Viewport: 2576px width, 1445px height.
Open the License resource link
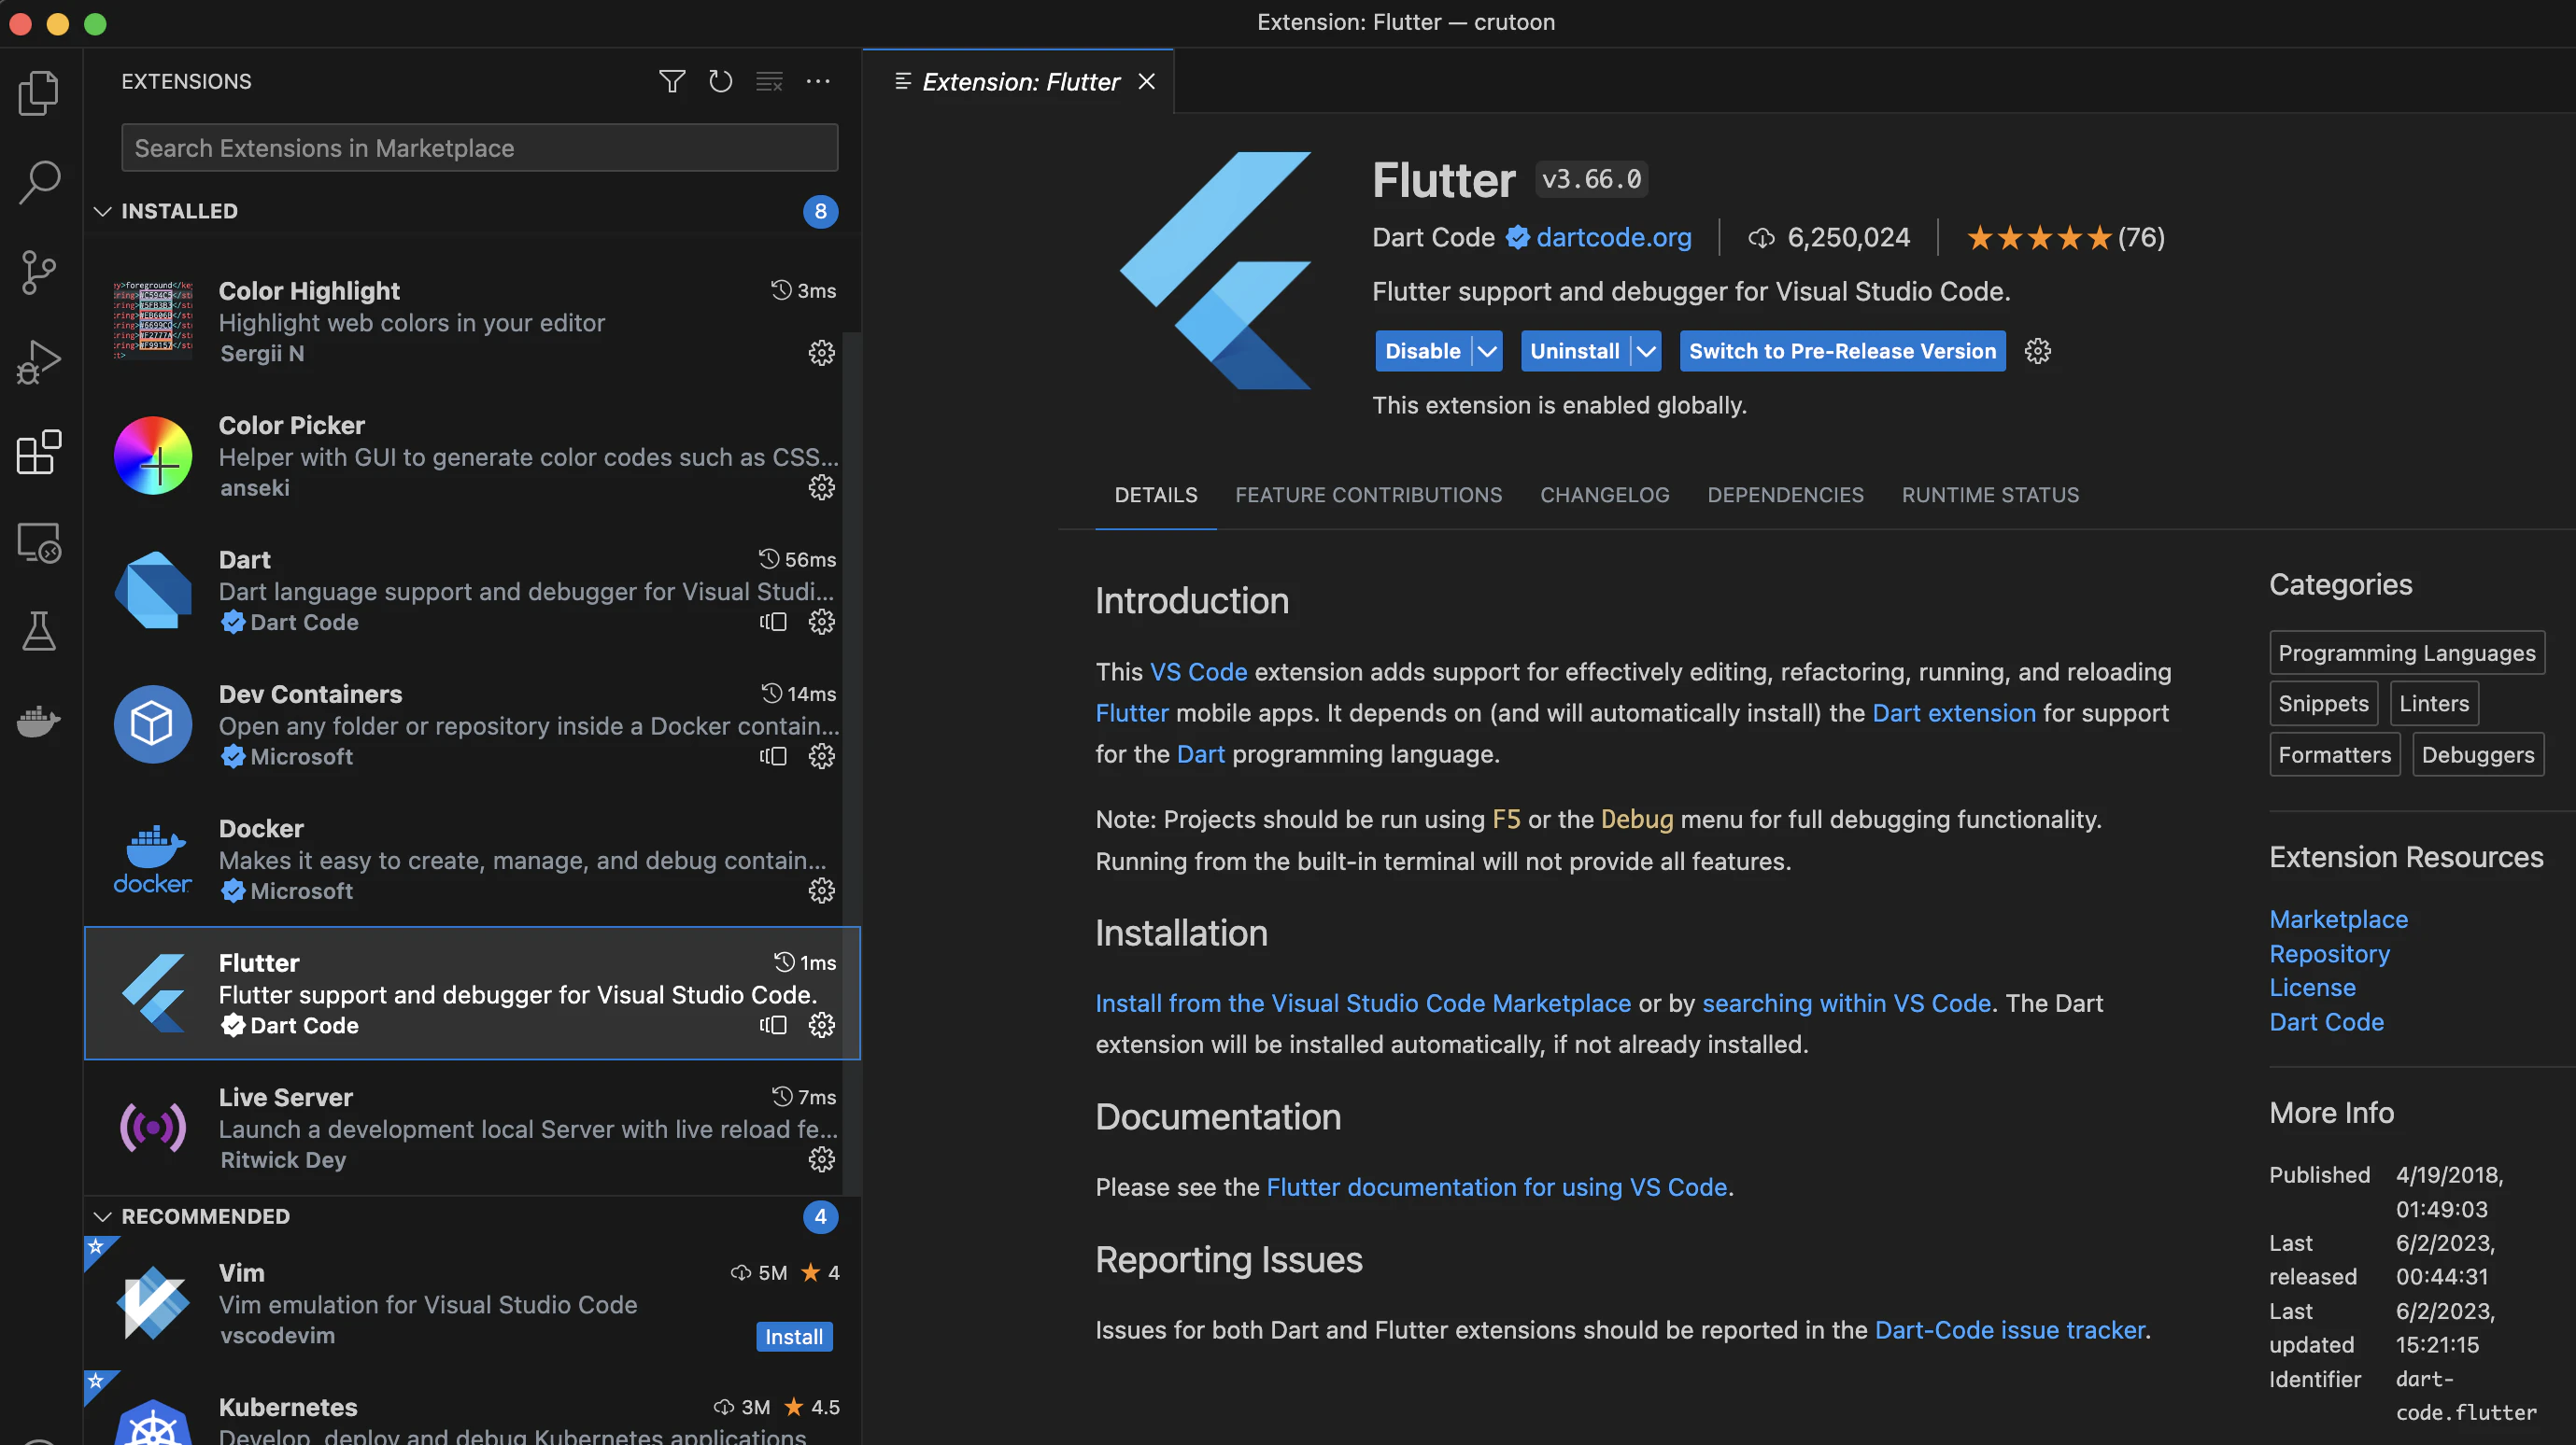(x=2312, y=988)
